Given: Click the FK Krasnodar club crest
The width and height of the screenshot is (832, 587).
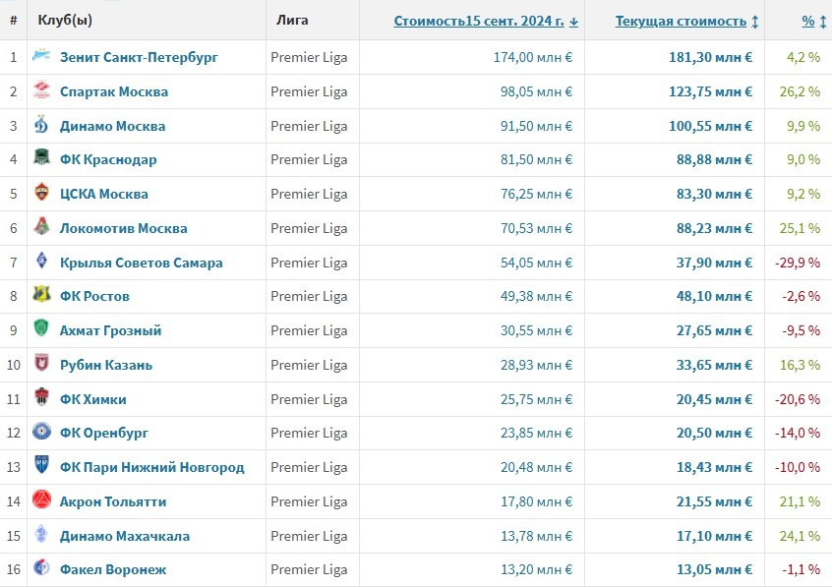Looking at the screenshot, I should (41, 157).
